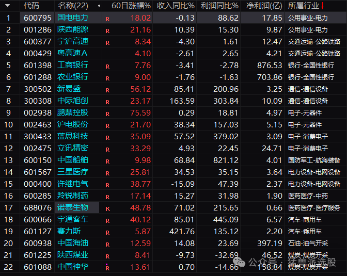This screenshot has height=276, width=347.
Task: Click the R margin icon for 鹏鼎控股
Action: click(107, 114)
